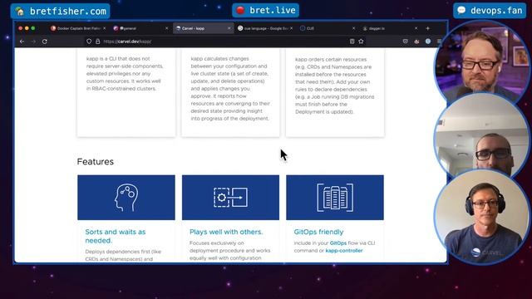Click bottom webcam of man with headphones
532x299 pixels.
click(482, 217)
